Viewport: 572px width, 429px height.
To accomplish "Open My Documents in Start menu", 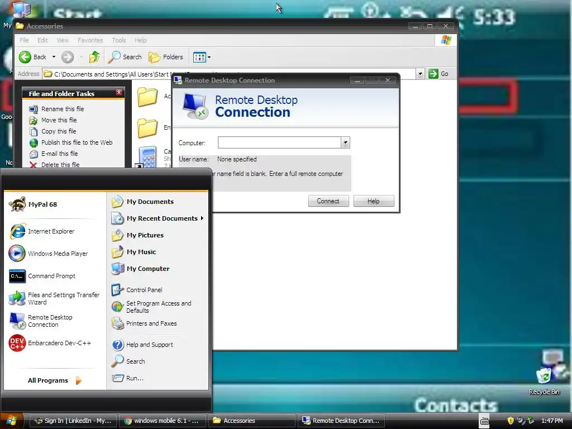I will (142, 202).
